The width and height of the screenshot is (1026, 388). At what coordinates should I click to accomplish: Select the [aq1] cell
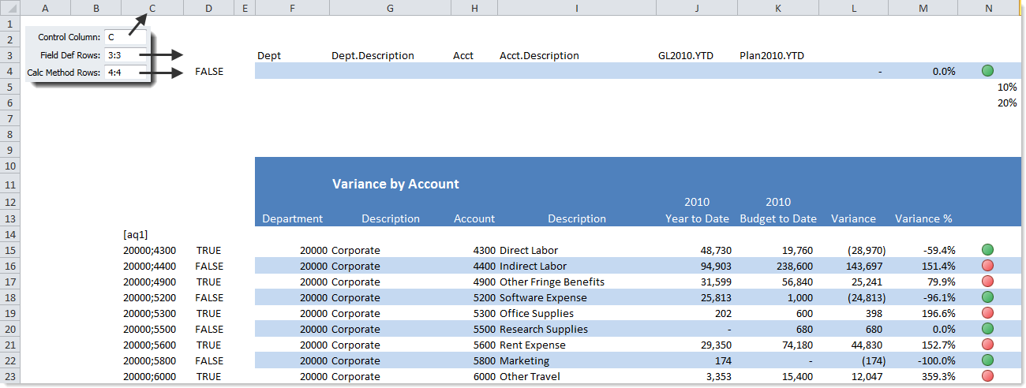tap(136, 234)
